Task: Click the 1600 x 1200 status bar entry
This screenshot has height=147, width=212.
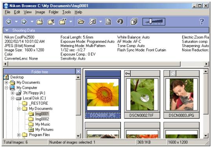Action: click(x=178, y=142)
